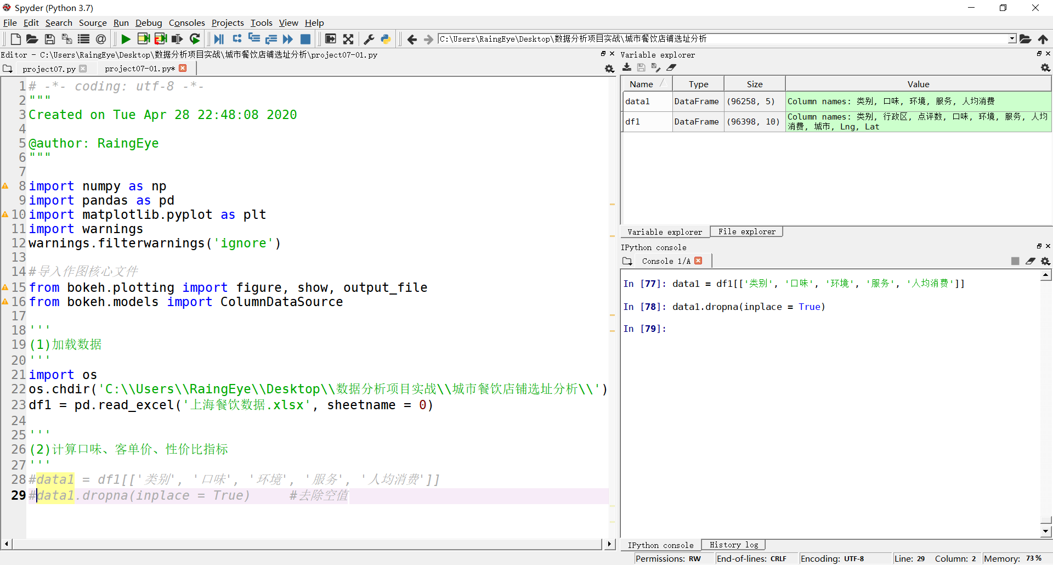The width and height of the screenshot is (1053, 565).
Task: Switch to the History log tab
Action: (734, 545)
